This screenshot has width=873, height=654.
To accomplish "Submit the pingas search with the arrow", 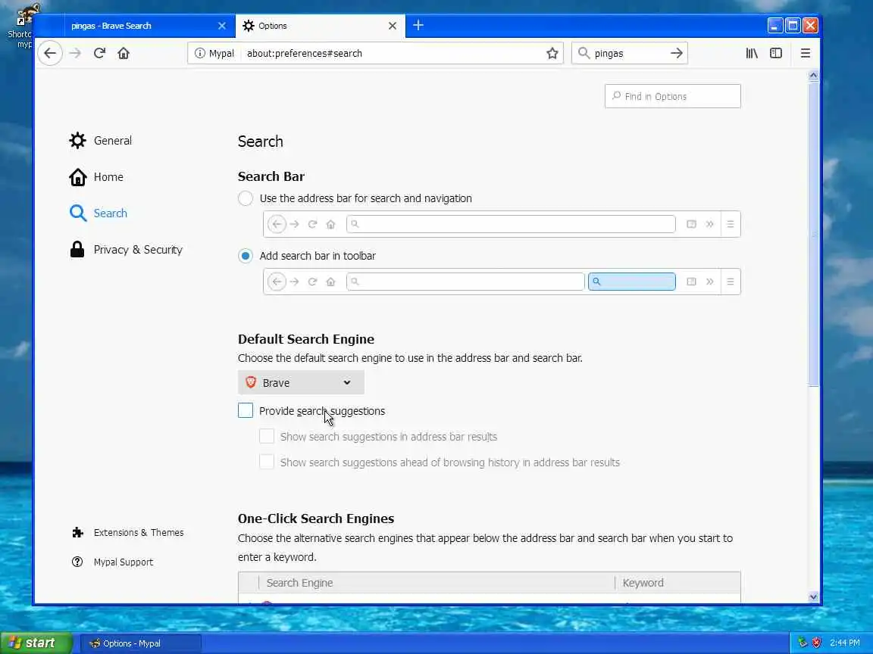I will pos(677,54).
